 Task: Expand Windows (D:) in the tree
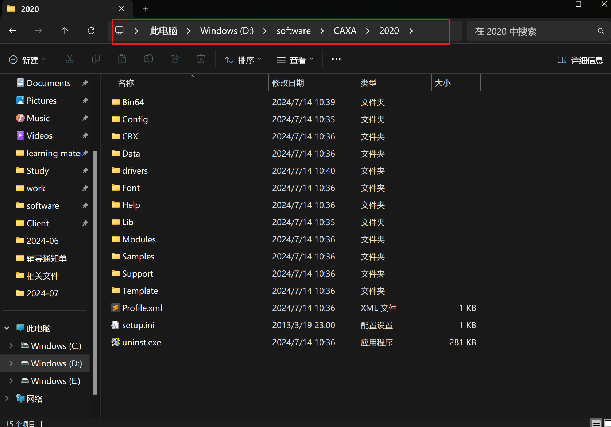[11, 363]
